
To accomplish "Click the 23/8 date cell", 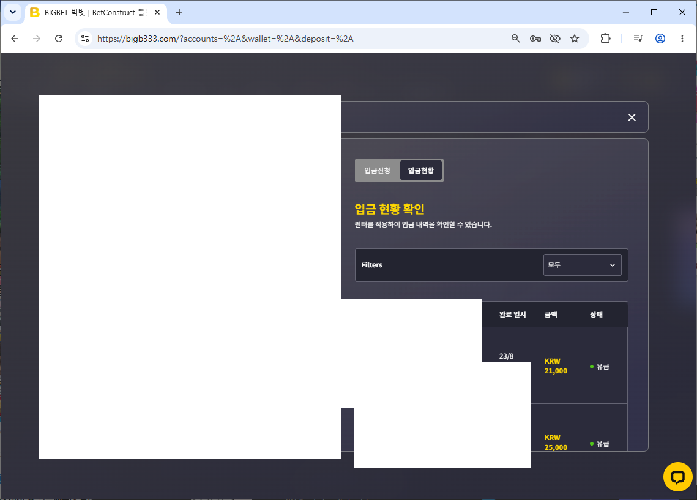I will click(x=506, y=356).
